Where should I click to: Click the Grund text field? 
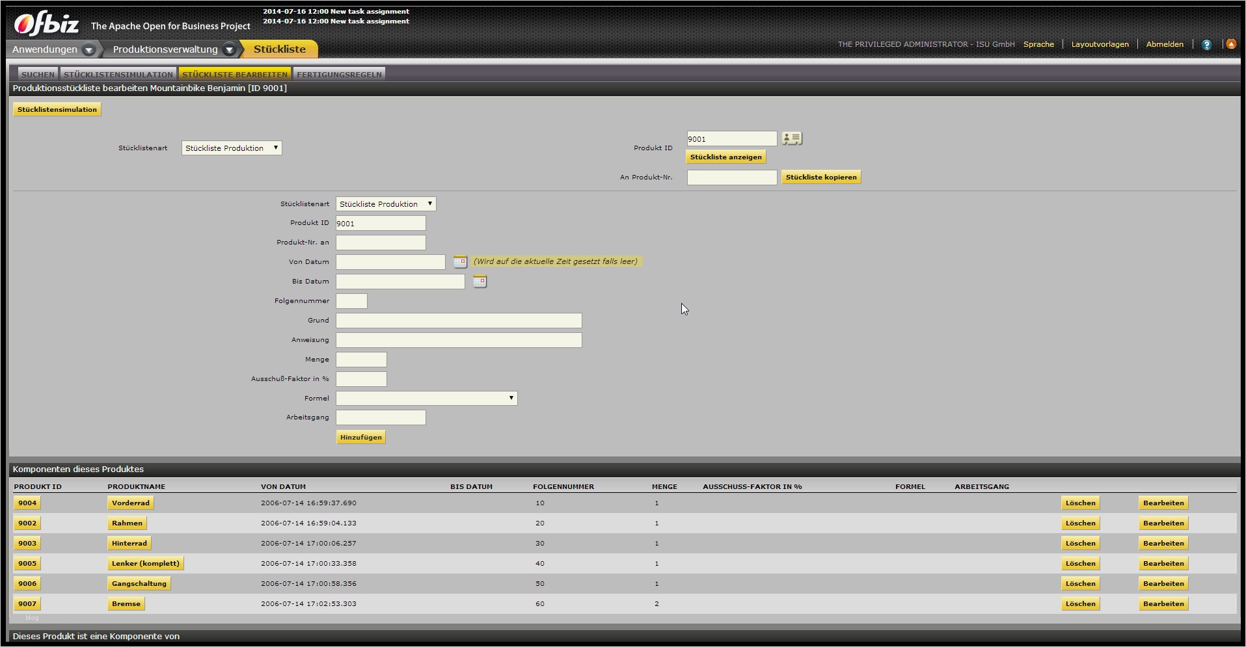459,321
